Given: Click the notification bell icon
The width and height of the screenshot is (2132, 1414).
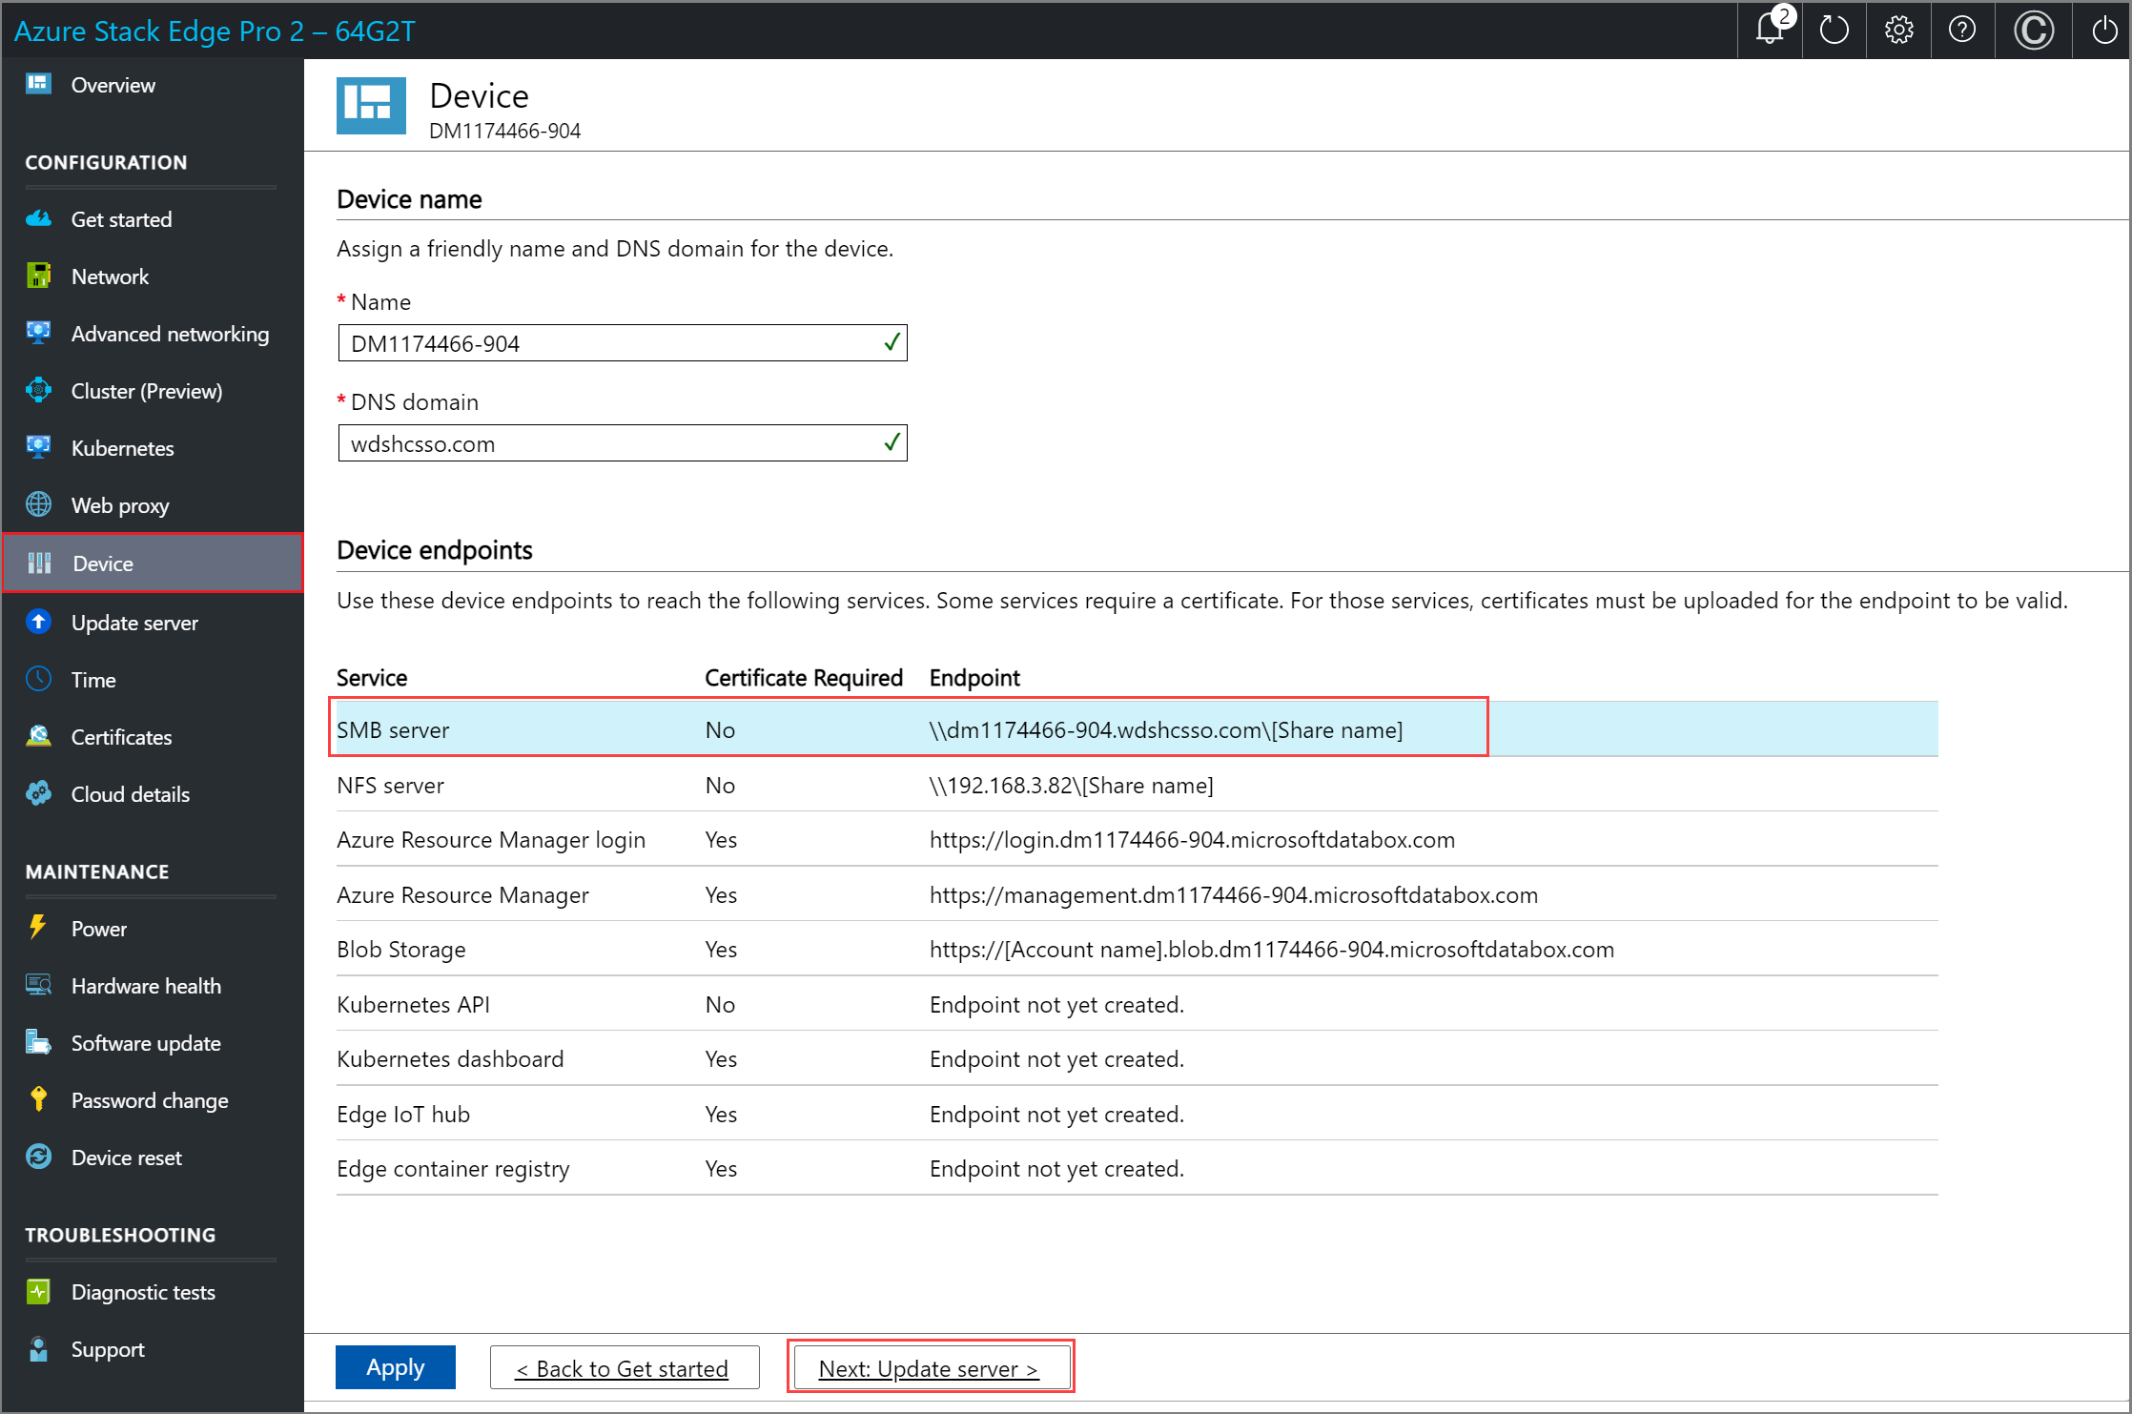Looking at the screenshot, I should tap(1769, 27).
